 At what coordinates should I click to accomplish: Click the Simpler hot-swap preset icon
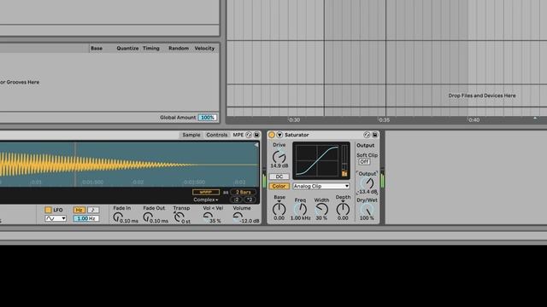(x=249, y=135)
